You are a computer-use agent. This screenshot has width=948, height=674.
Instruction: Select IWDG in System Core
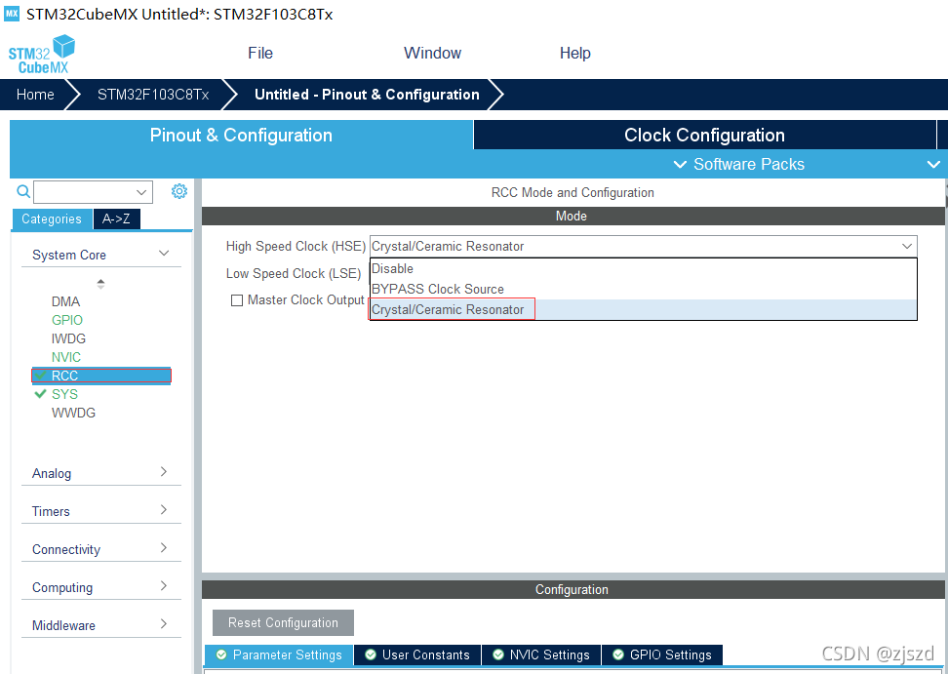68,338
